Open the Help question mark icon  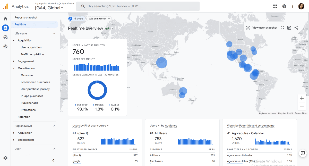click(284, 6)
